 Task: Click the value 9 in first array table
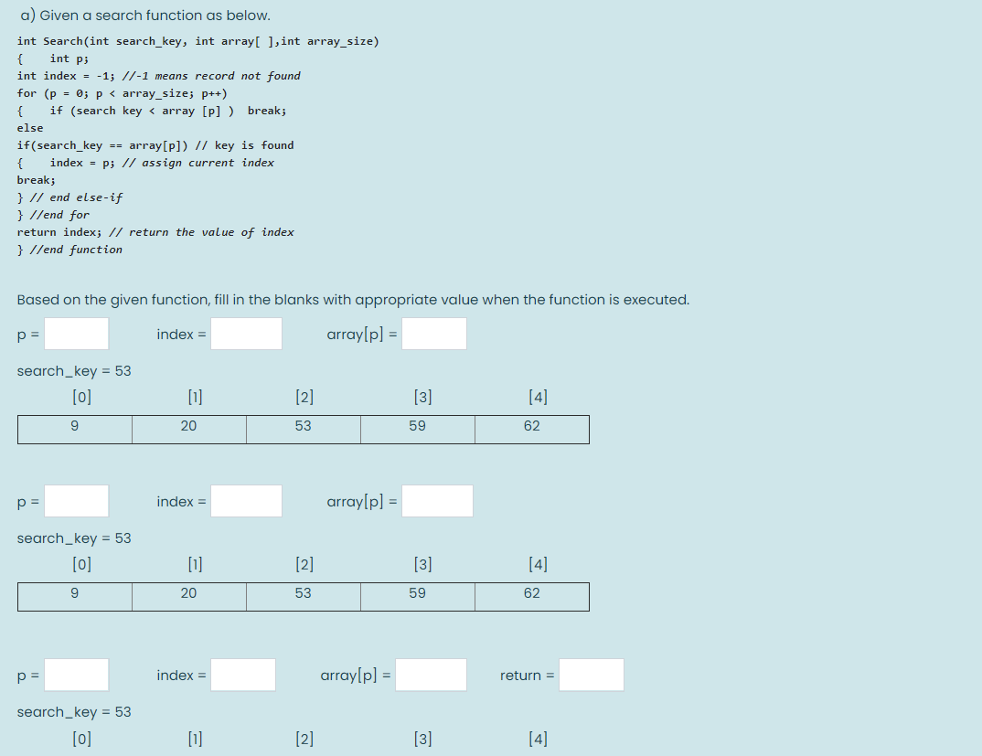point(74,429)
